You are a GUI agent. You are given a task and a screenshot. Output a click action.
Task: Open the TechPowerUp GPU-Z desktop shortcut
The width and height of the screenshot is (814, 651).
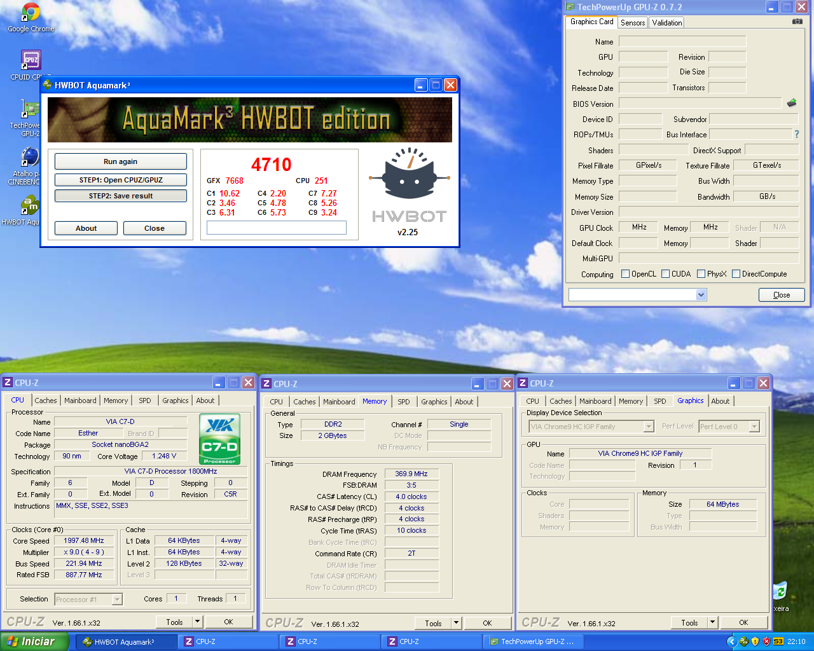click(x=31, y=109)
